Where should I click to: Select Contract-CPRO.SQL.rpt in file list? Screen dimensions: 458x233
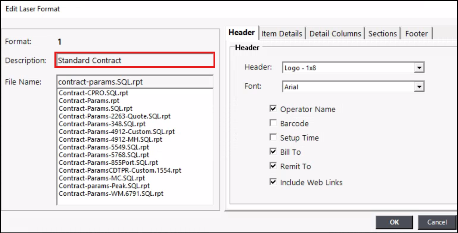[x=93, y=93]
